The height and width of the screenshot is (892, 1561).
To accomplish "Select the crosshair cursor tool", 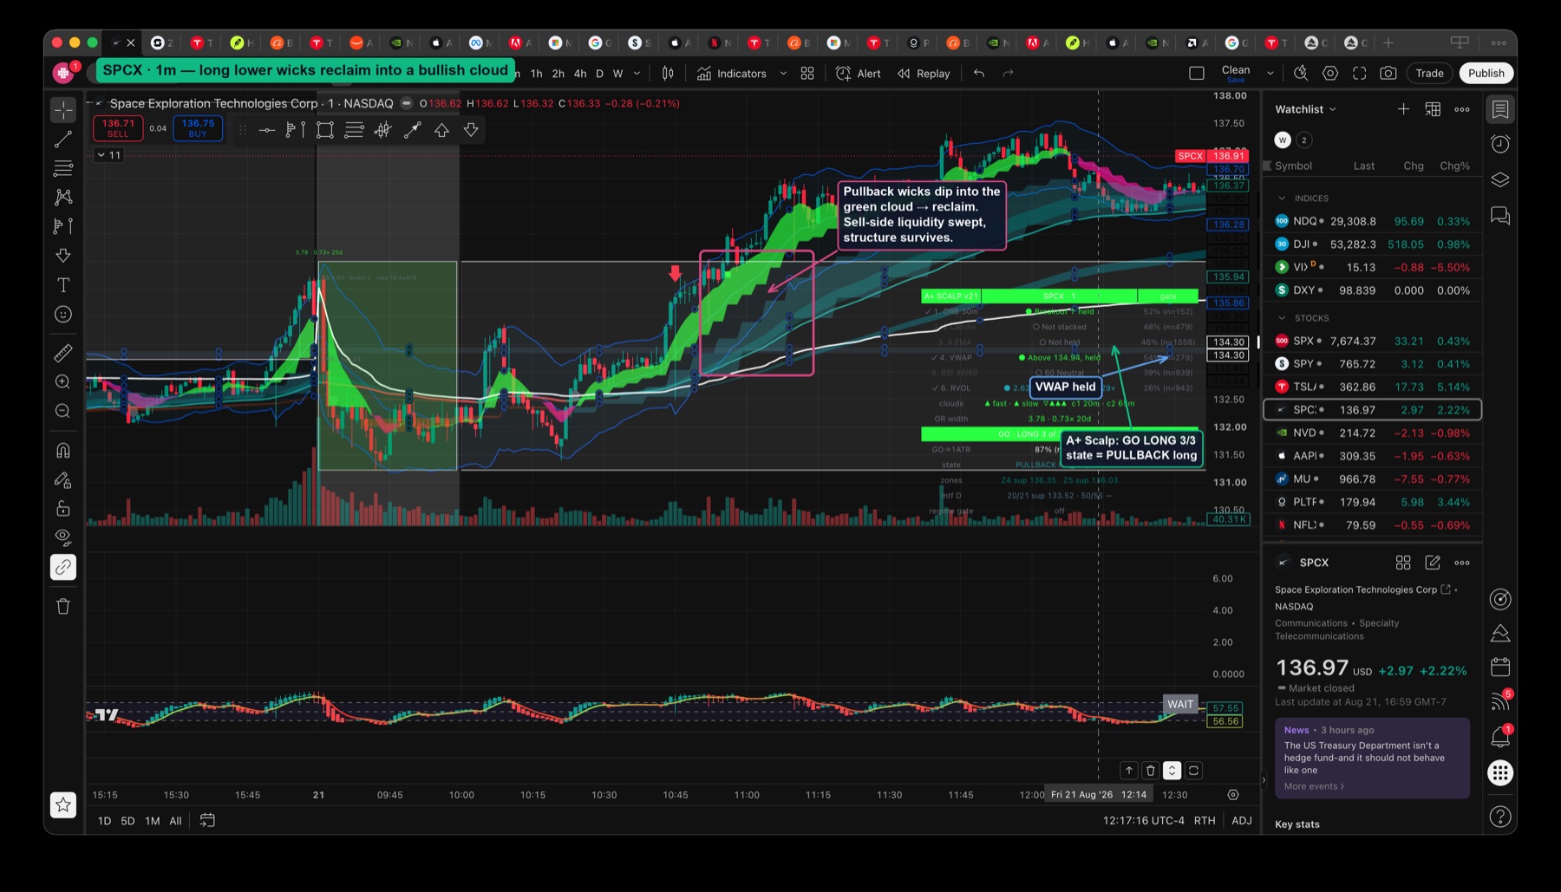I will tap(63, 110).
